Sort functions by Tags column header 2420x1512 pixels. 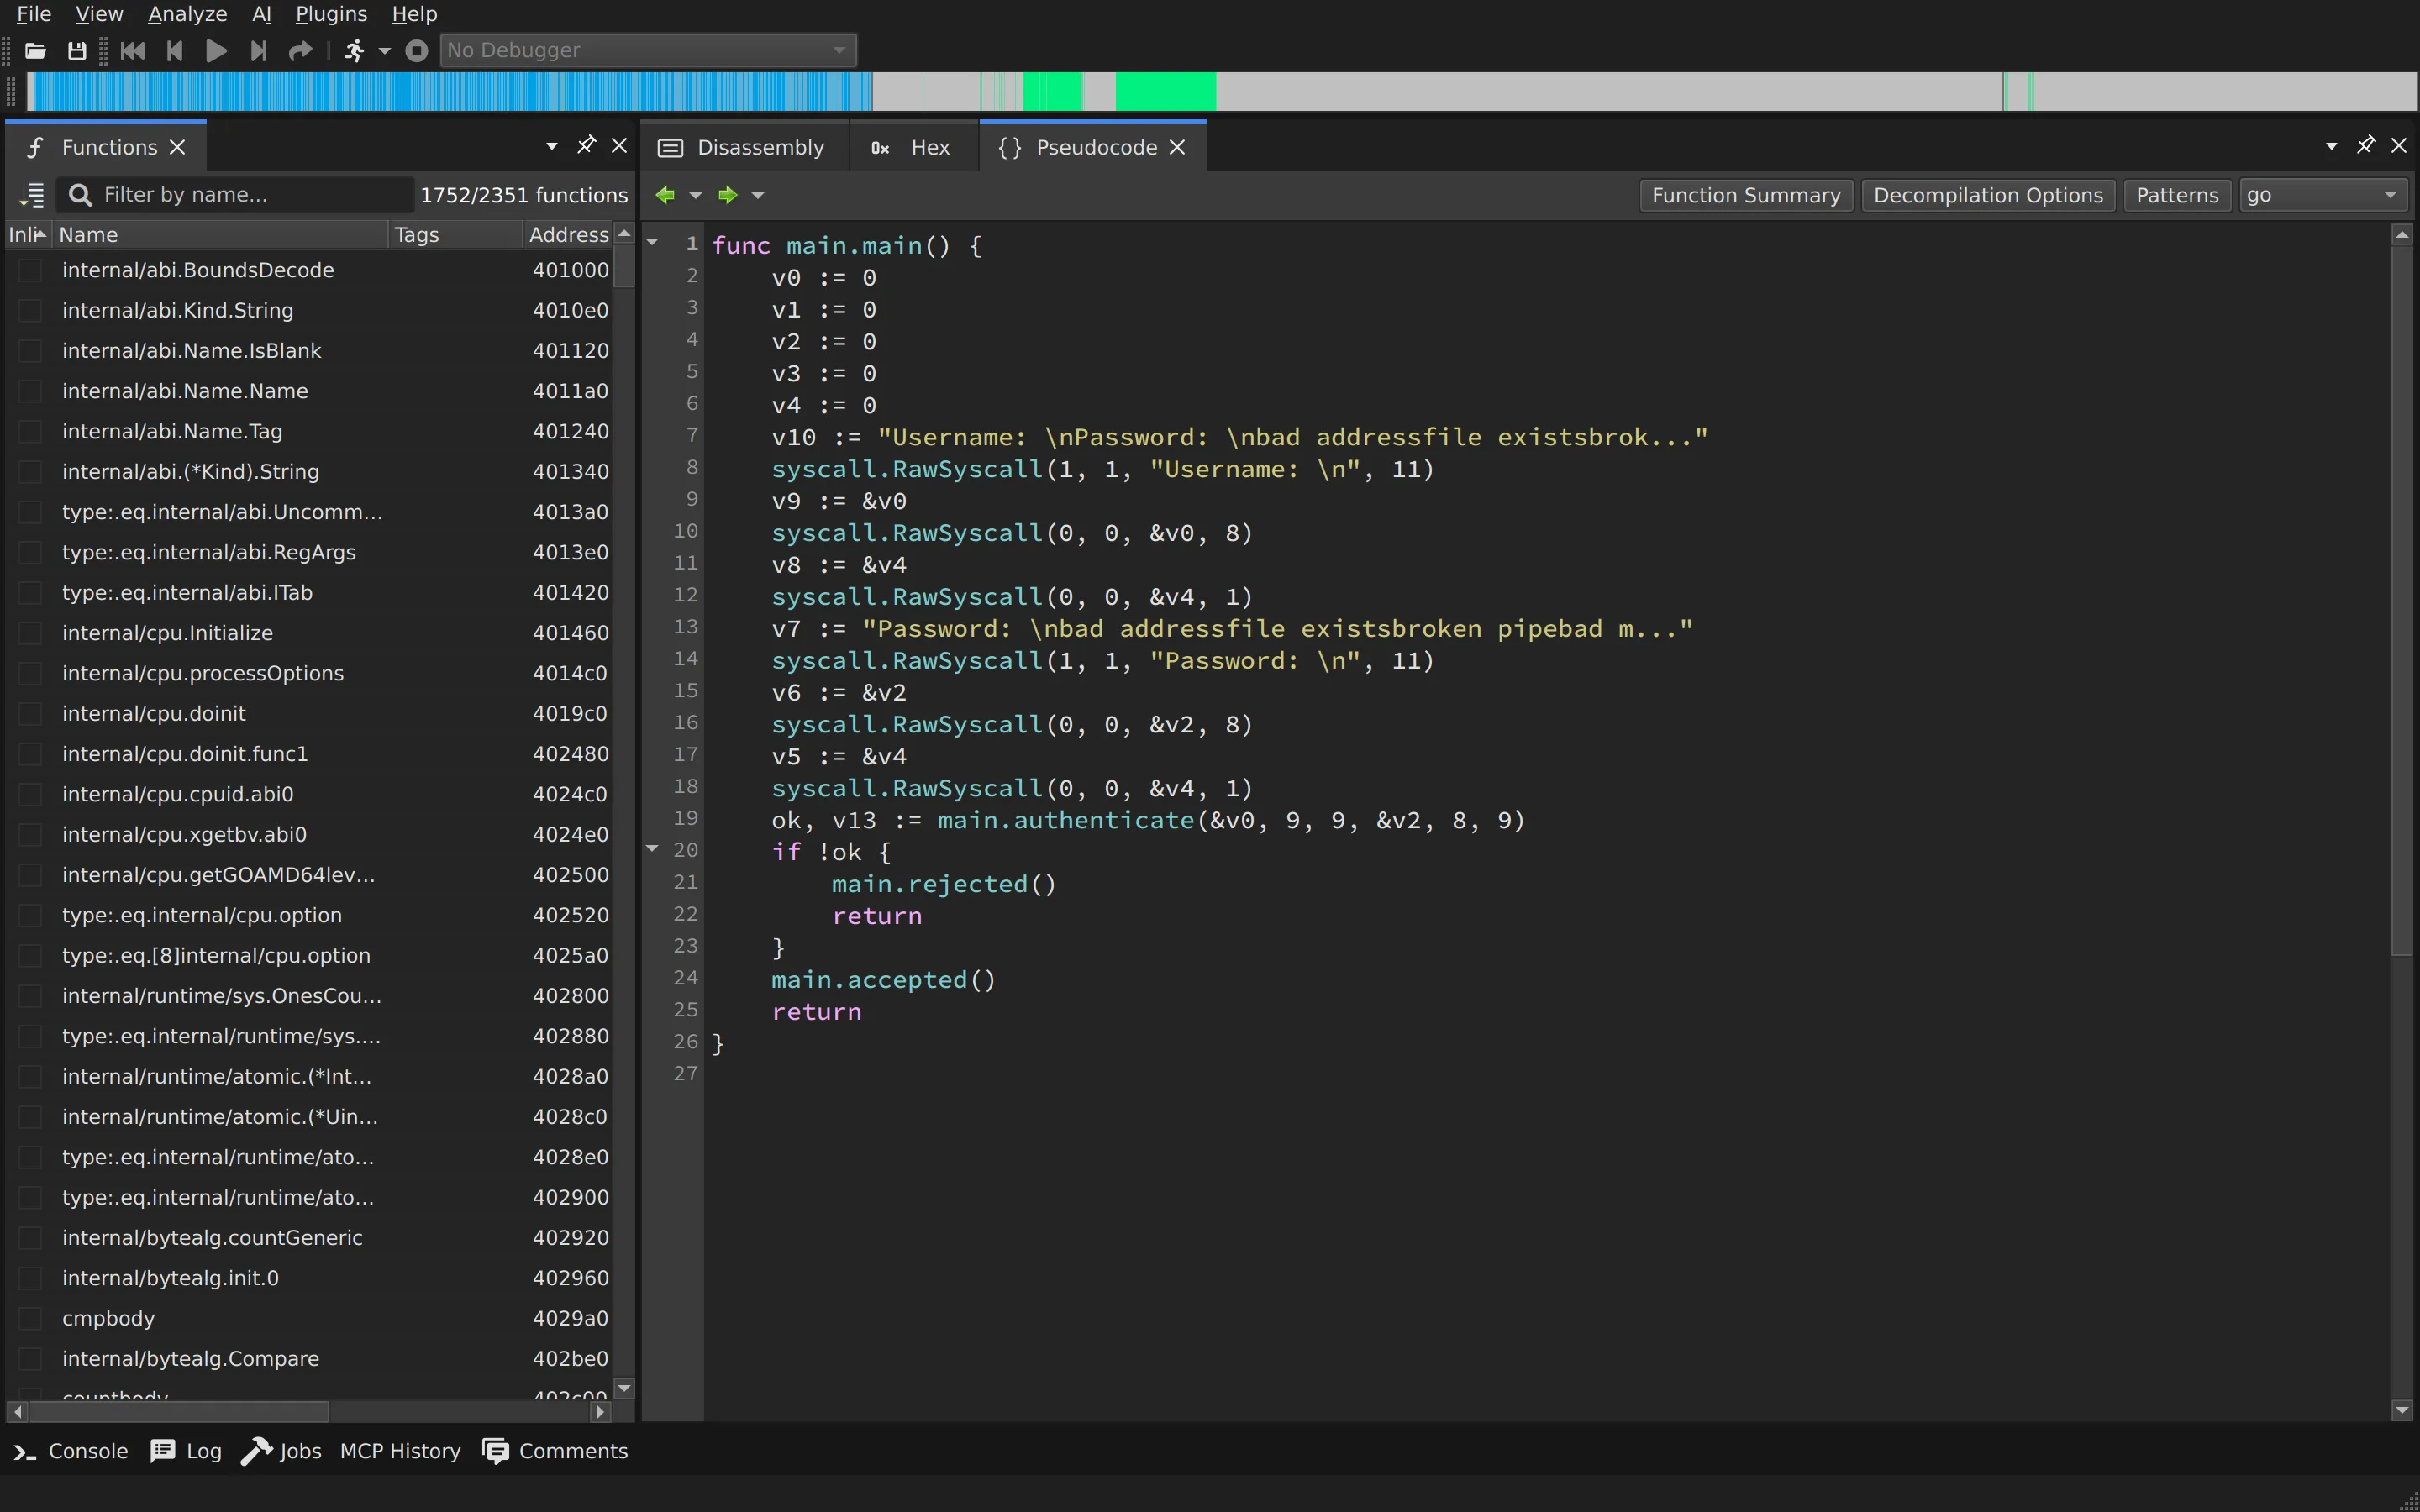[455, 235]
